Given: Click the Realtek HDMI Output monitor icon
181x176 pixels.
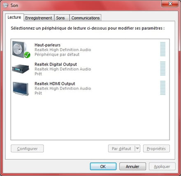Looking at the screenshot, I should (x=21, y=89).
